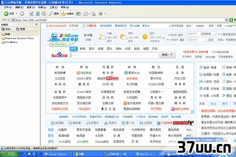Open the 京东商城 link
The width and height of the screenshot is (236, 157).
[132, 78]
